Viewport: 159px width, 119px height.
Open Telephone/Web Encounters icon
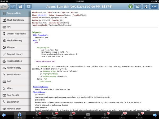(54, 115)
